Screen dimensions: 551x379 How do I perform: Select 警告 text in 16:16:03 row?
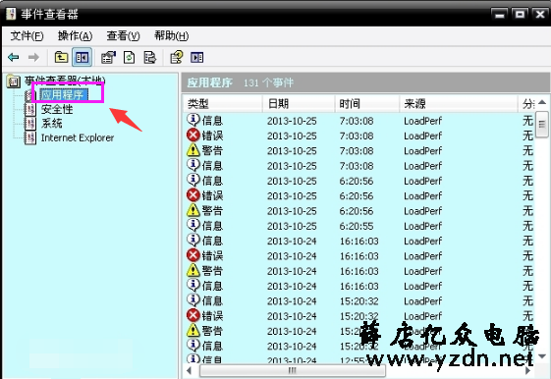212,271
